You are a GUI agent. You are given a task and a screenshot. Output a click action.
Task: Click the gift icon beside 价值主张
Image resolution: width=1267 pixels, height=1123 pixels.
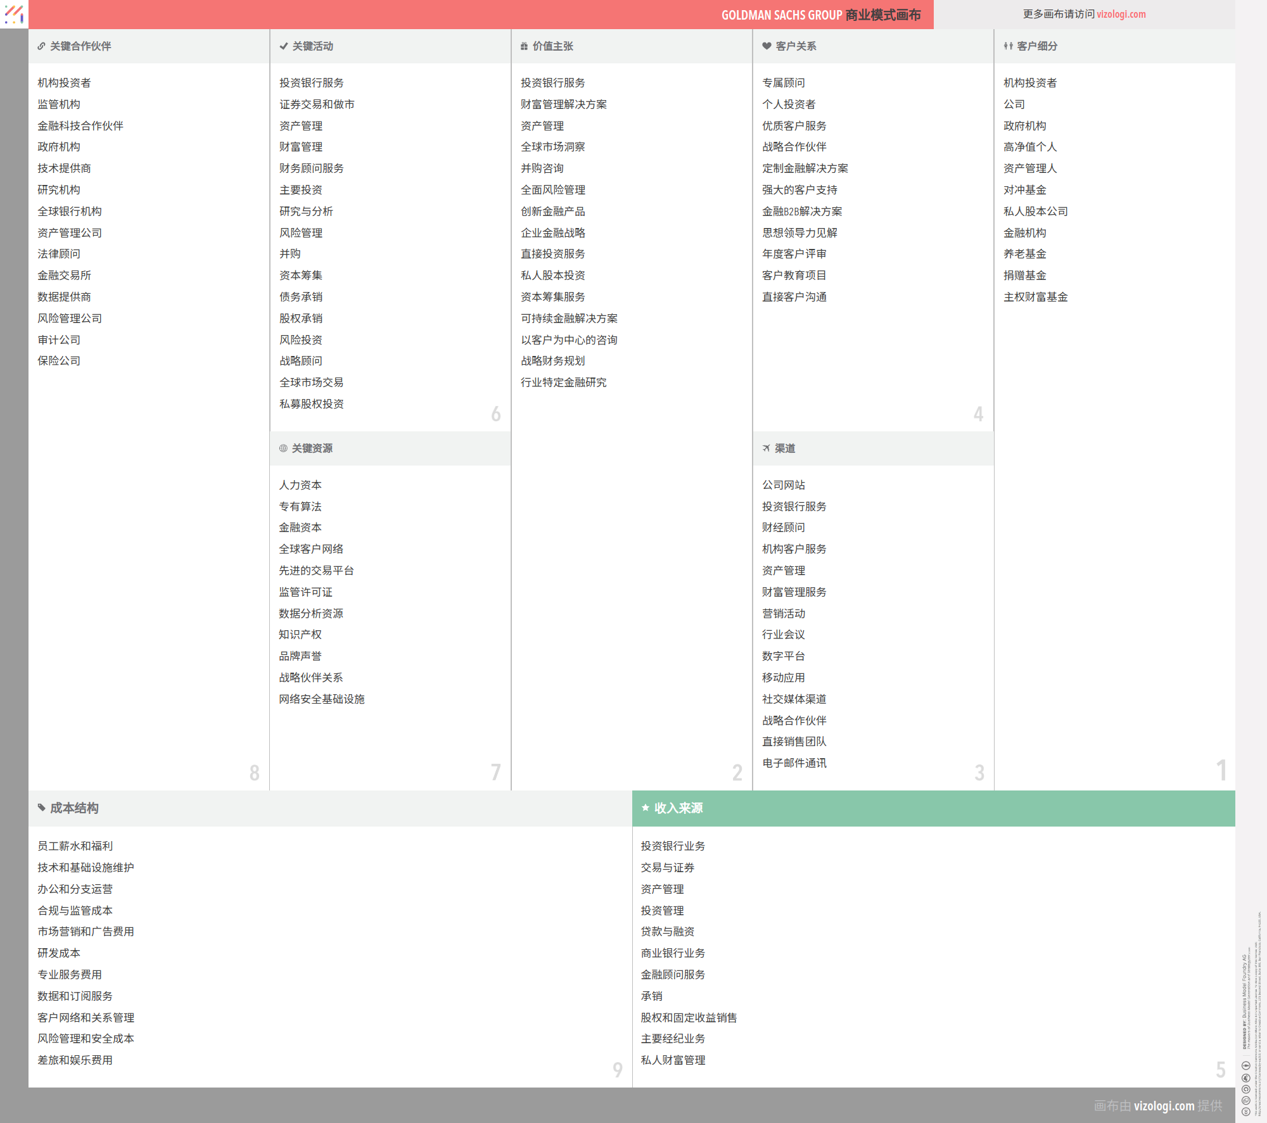pyautogui.click(x=524, y=46)
